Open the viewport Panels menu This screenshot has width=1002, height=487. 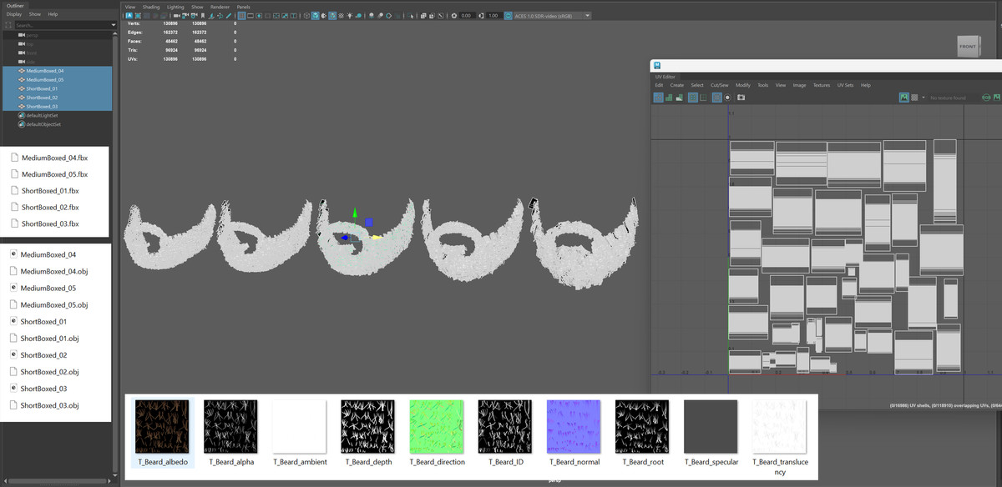pyautogui.click(x=243, y=7)
